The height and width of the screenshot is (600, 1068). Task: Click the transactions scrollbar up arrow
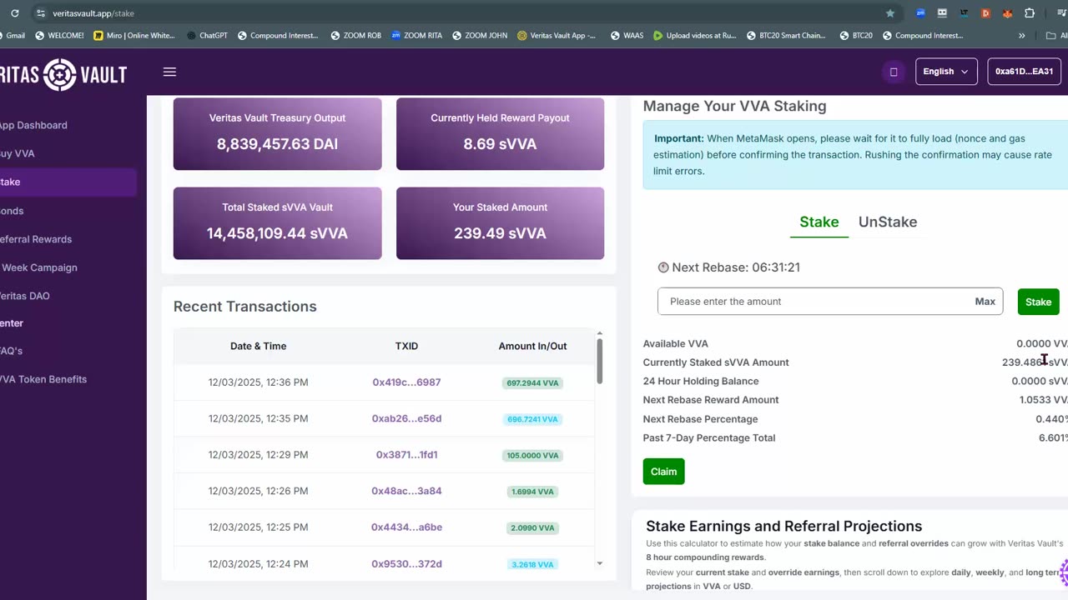click(x=599, y=333)
